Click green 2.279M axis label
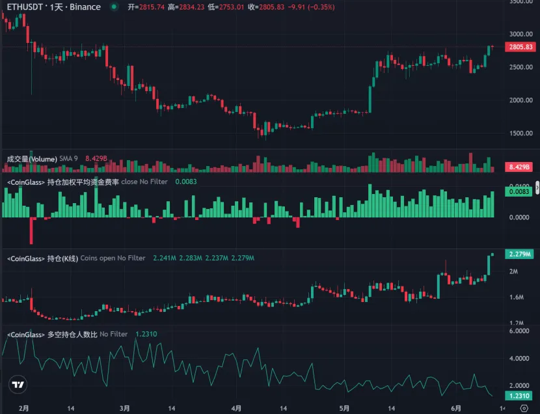 point(519,254)
